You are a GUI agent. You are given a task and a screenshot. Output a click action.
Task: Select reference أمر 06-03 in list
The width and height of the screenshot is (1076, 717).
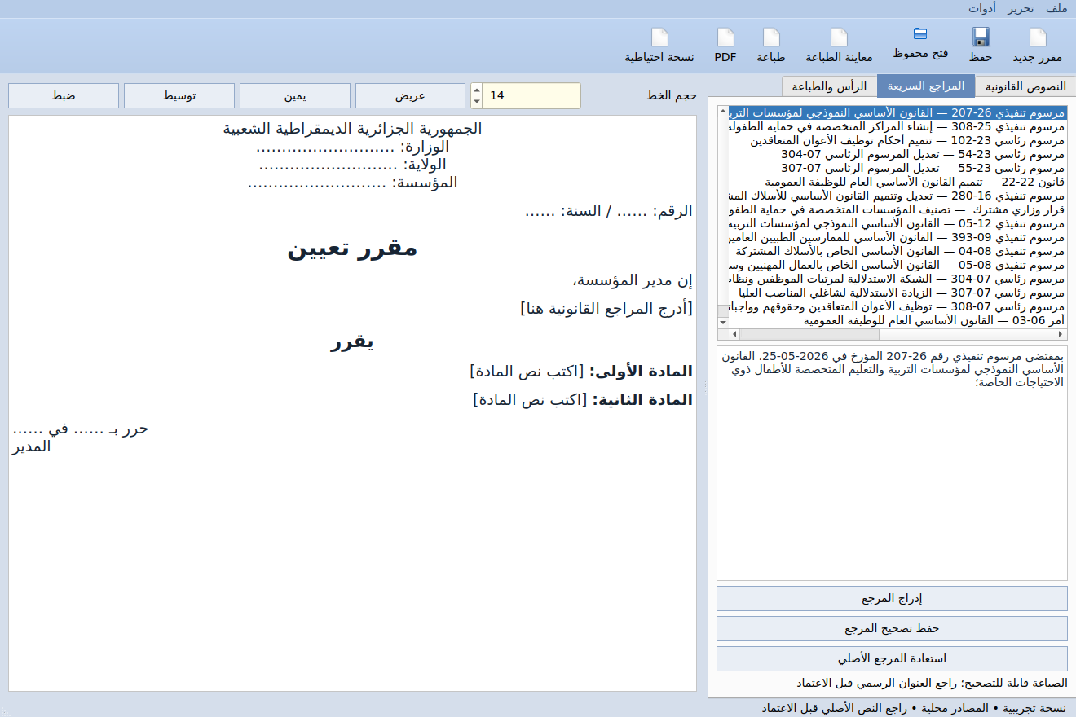point(897,320)
